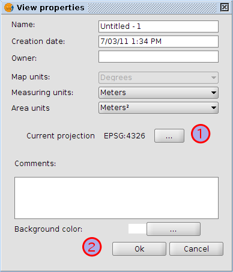Click the View properties title bar

pyautogui.click(x=116, y=8)
